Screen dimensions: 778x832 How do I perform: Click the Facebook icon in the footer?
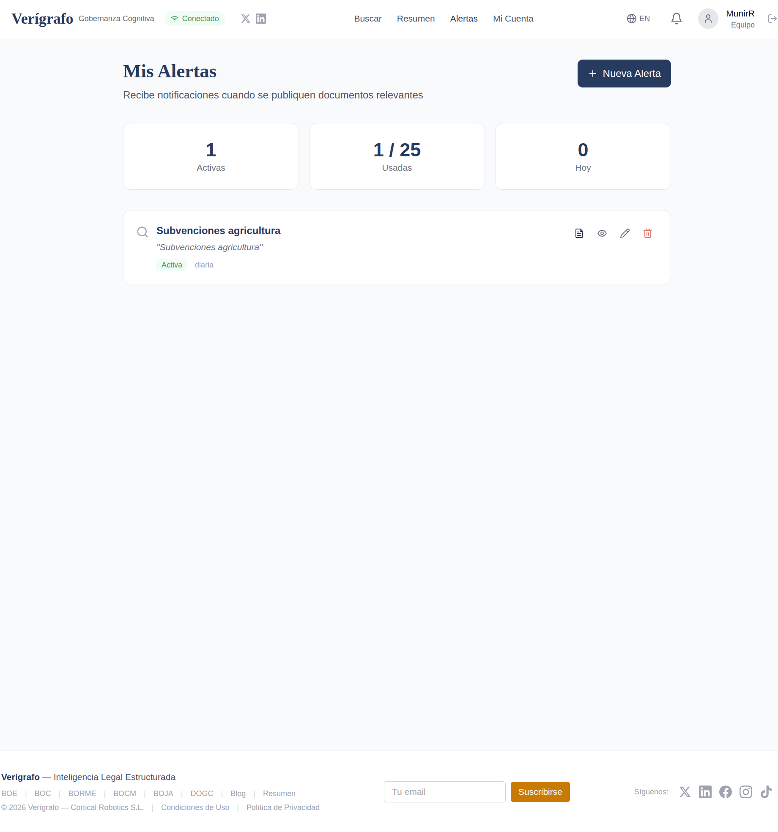coord(726,792)
